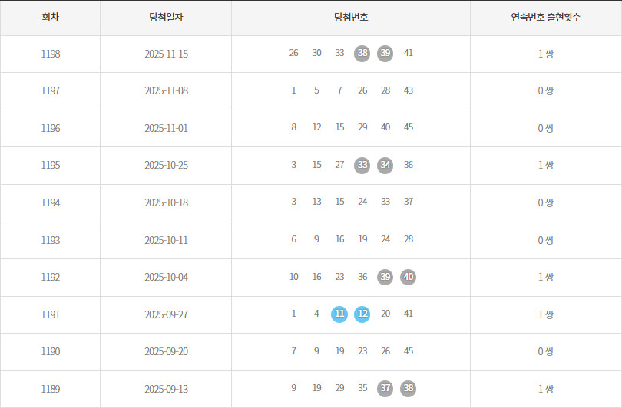The height and width of the screenshot is (408, 622).
Task: Click the 당첨일자 column header
Action: pyautogui.click(x=166, y=17)
